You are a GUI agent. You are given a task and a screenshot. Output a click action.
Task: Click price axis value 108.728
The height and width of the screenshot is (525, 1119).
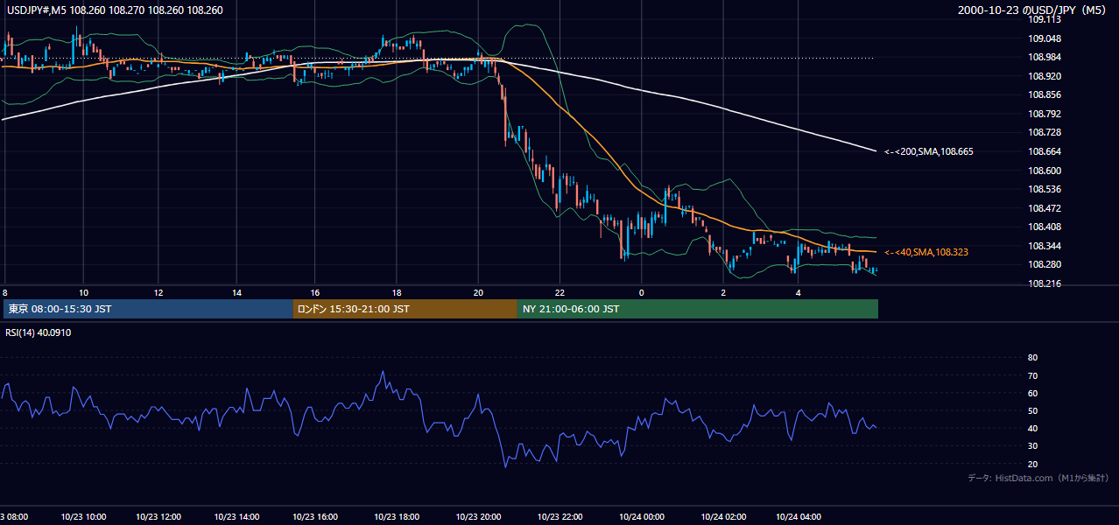point(1045,133)
